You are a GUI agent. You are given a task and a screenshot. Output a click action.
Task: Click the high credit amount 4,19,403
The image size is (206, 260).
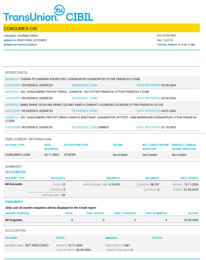tap(114, 184)
